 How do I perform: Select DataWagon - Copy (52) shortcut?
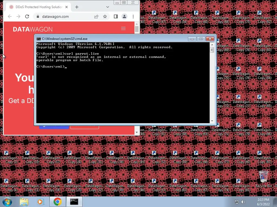(x=158, y=157)
